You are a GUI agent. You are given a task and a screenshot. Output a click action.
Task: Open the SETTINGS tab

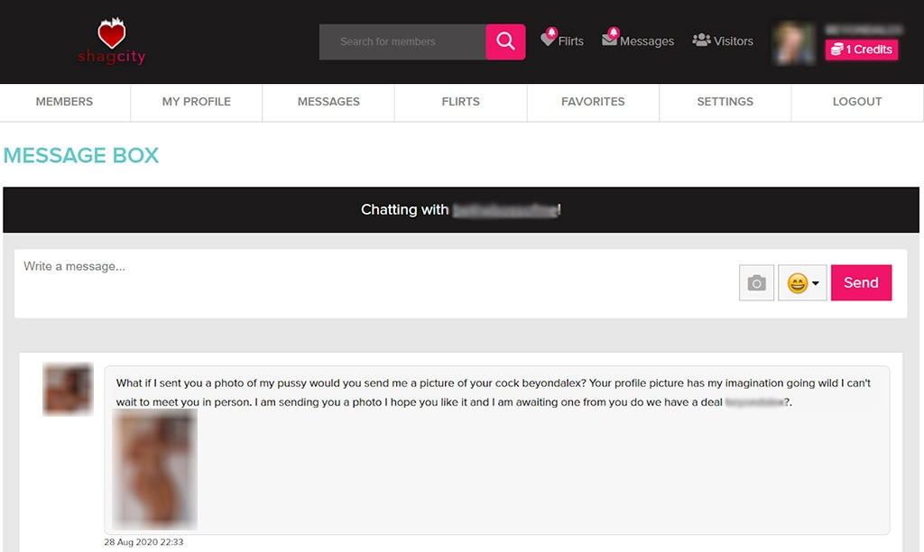point(725,102)
